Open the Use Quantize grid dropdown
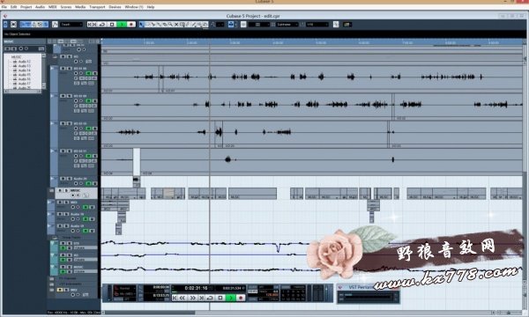 click(287, 25)
